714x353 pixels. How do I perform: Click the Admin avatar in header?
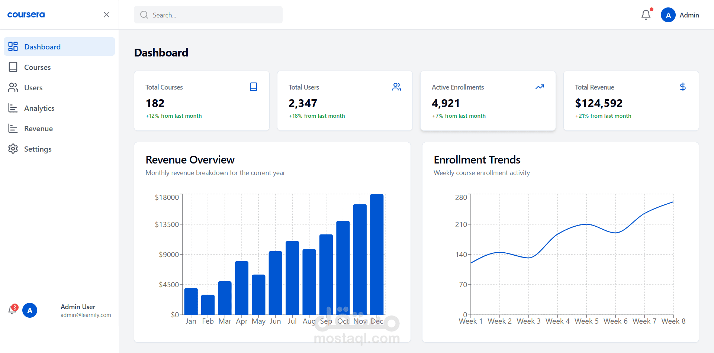pos(668,15)
